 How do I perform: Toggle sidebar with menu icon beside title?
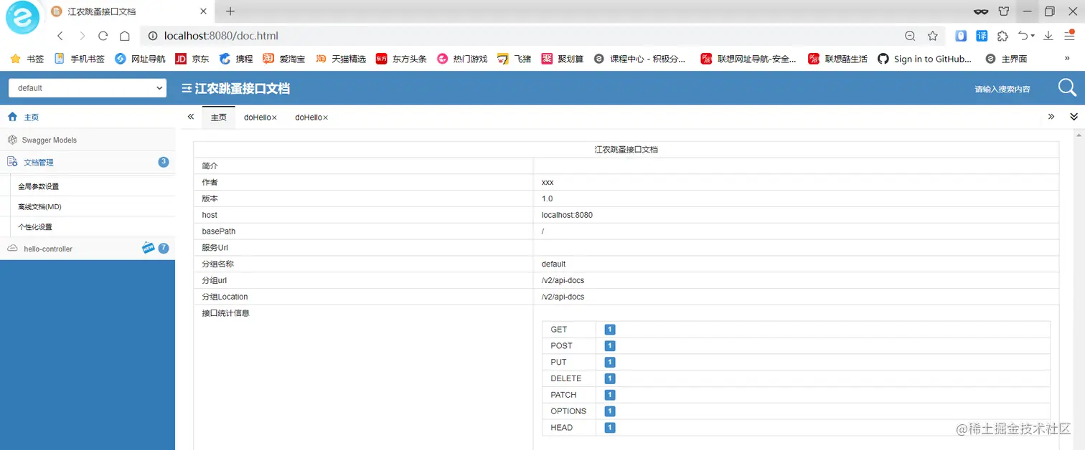[x=187, y=89]
